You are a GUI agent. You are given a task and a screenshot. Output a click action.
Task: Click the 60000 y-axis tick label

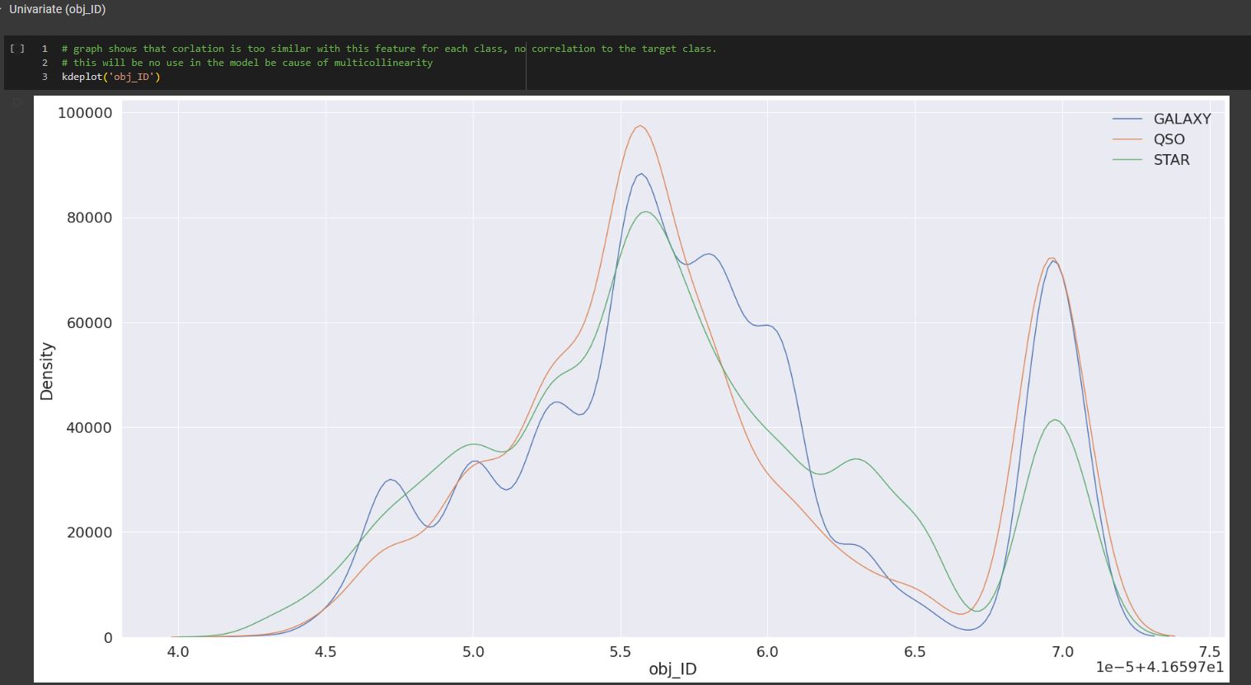[89, 322]
